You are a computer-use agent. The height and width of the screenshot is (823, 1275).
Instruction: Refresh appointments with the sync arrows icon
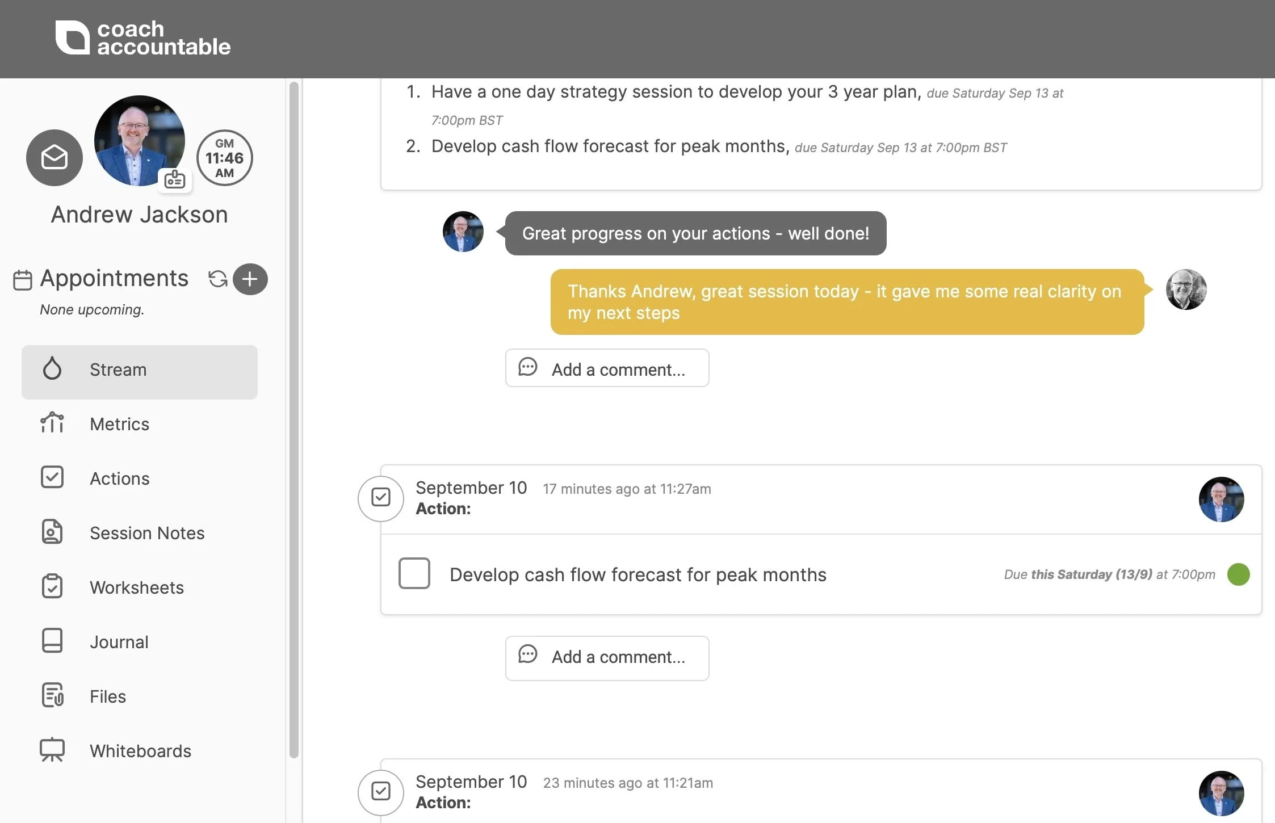217,279
